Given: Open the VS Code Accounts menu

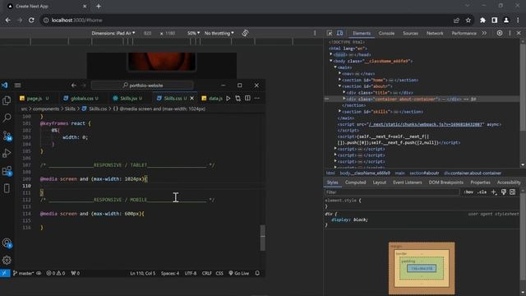Looking at the screenshot, I should click(x=7, y=243).
